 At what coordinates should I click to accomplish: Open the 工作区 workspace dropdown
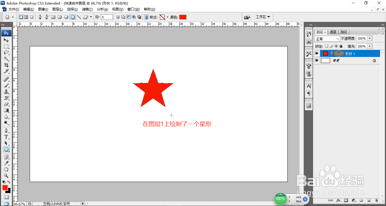pos(263,17)
